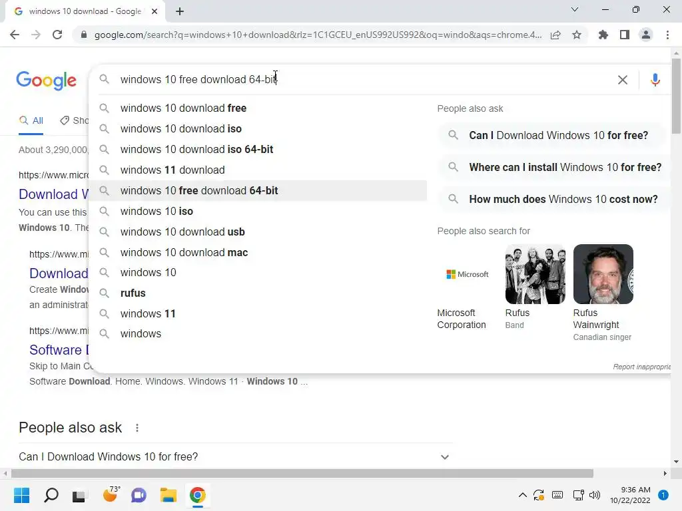Open the Chrome extensions puzzle icon

point(603,35)
